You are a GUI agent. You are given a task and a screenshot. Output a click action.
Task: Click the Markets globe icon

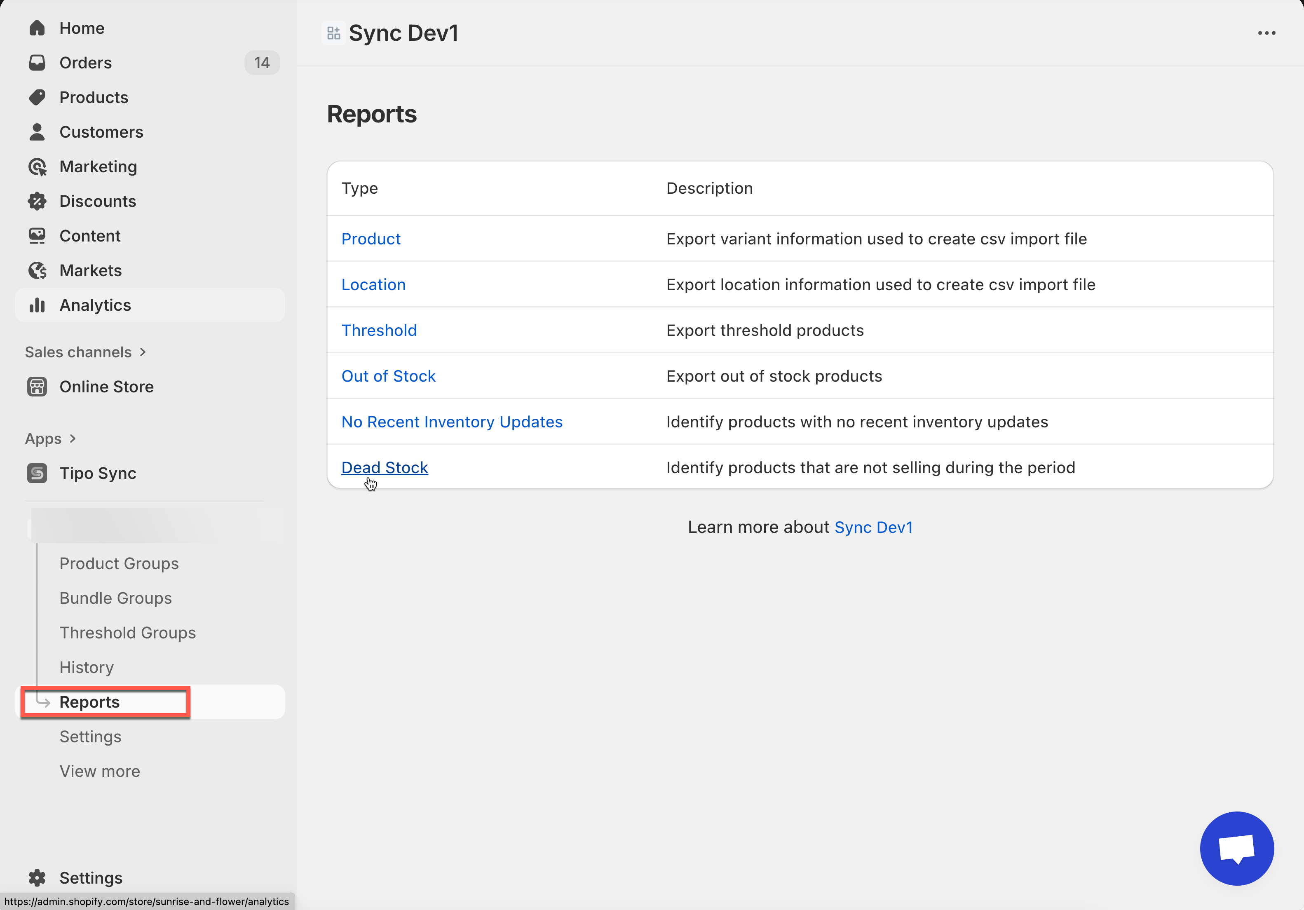pyautogui.click(x=37, y=270)
